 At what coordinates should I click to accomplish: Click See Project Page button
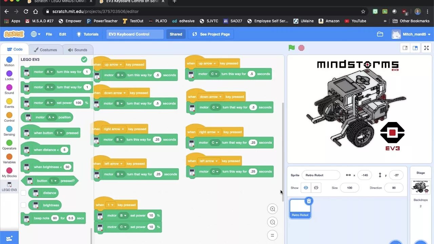(211, 34)
